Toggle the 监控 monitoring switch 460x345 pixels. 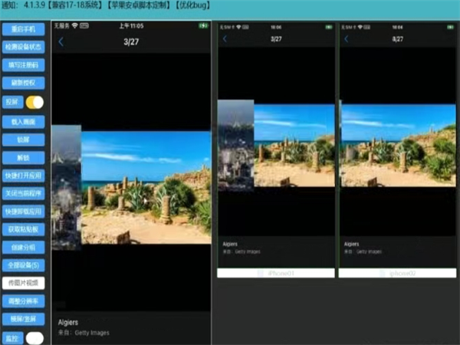coord(34,337)
